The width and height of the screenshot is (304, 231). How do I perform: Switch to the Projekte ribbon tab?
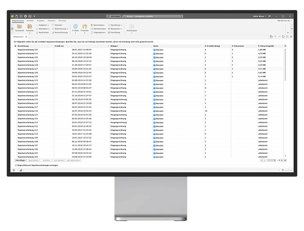pyautogui.click(x=41, y=21)
